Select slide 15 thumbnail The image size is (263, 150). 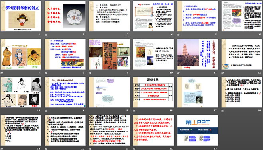109,92
